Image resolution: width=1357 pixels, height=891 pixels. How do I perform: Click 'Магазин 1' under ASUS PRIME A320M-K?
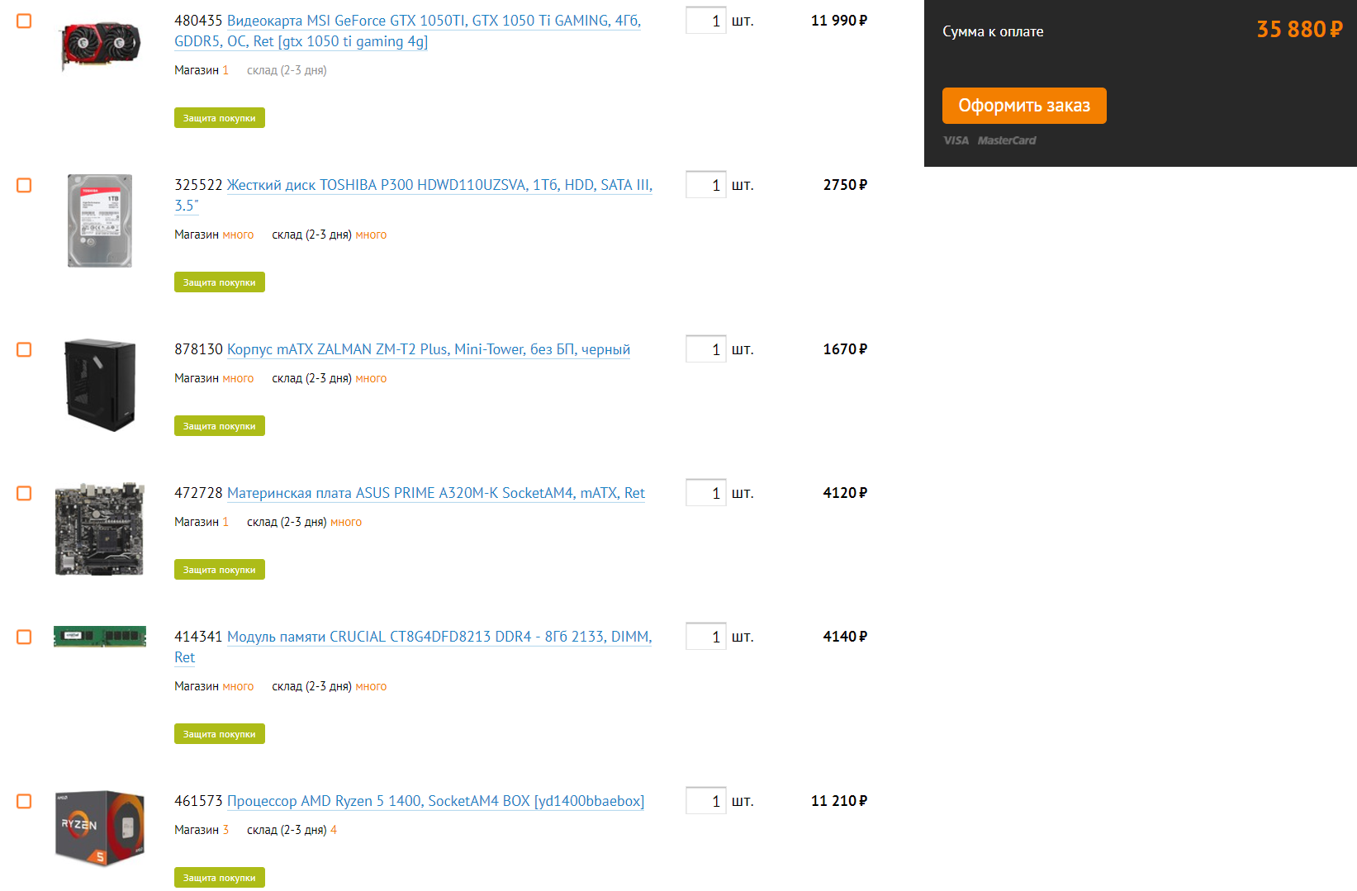pyautogui.click(x=202, y=522)
